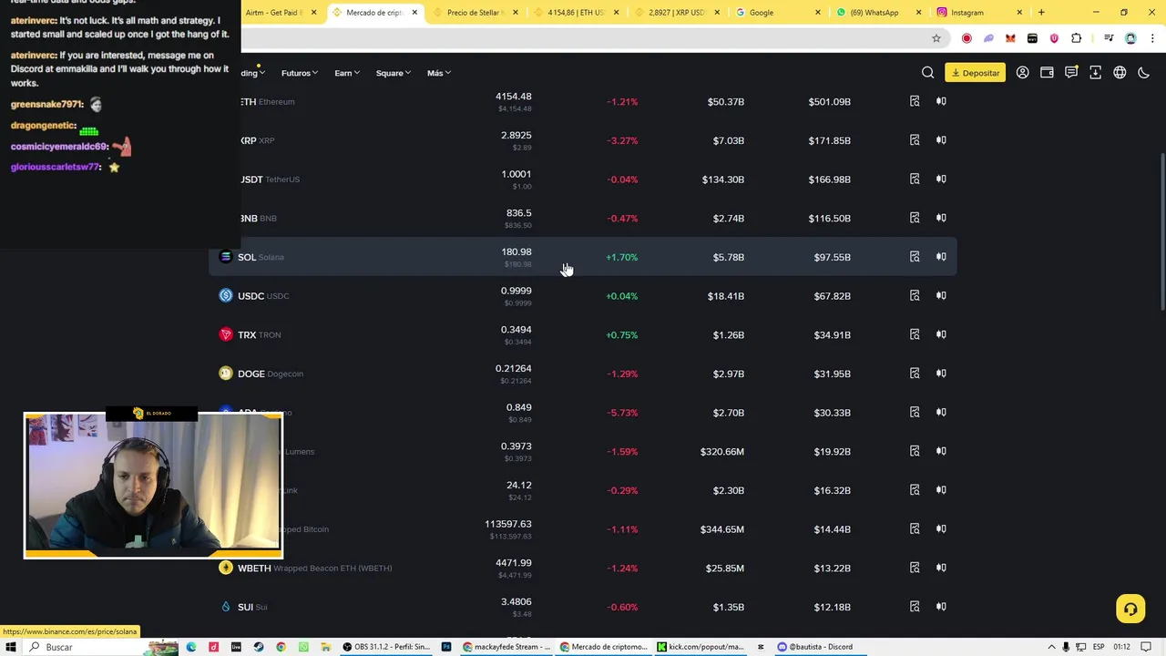Open details icon in the ETH row
1166x656 pixels.
[x=915, y=101]
